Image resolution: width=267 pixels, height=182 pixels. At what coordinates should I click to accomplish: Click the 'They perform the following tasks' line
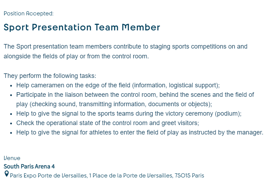click(50, 76)
